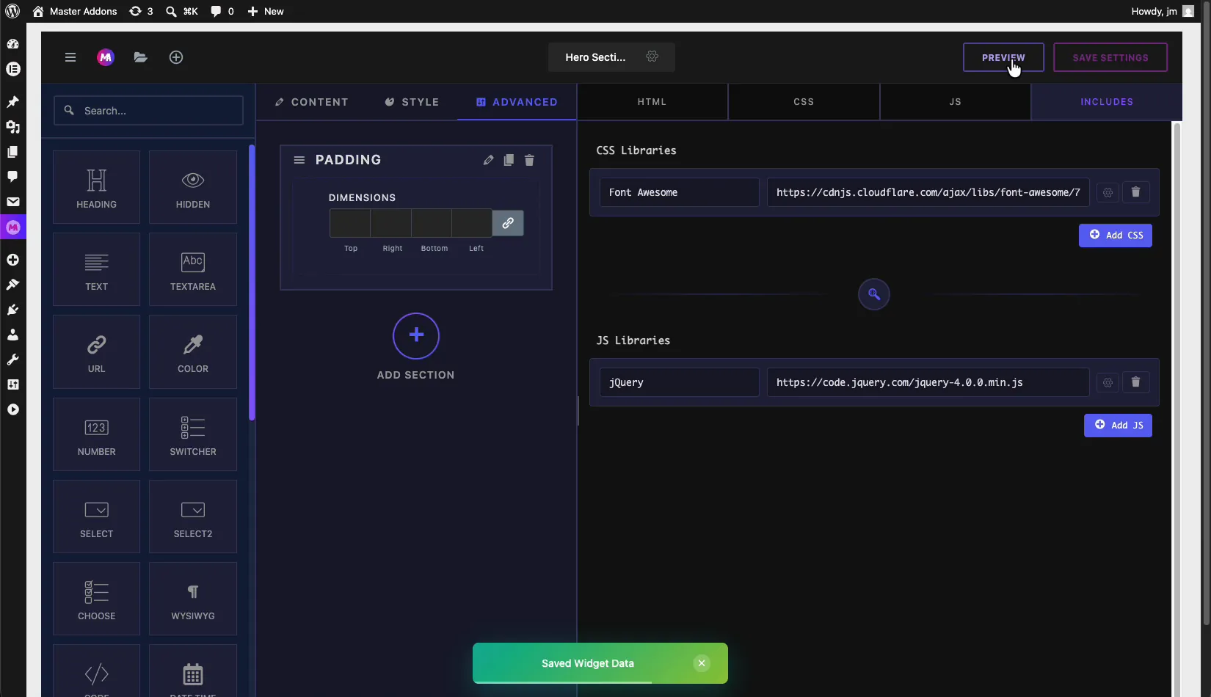Select the Advanced tab

[x=517, y=102]
